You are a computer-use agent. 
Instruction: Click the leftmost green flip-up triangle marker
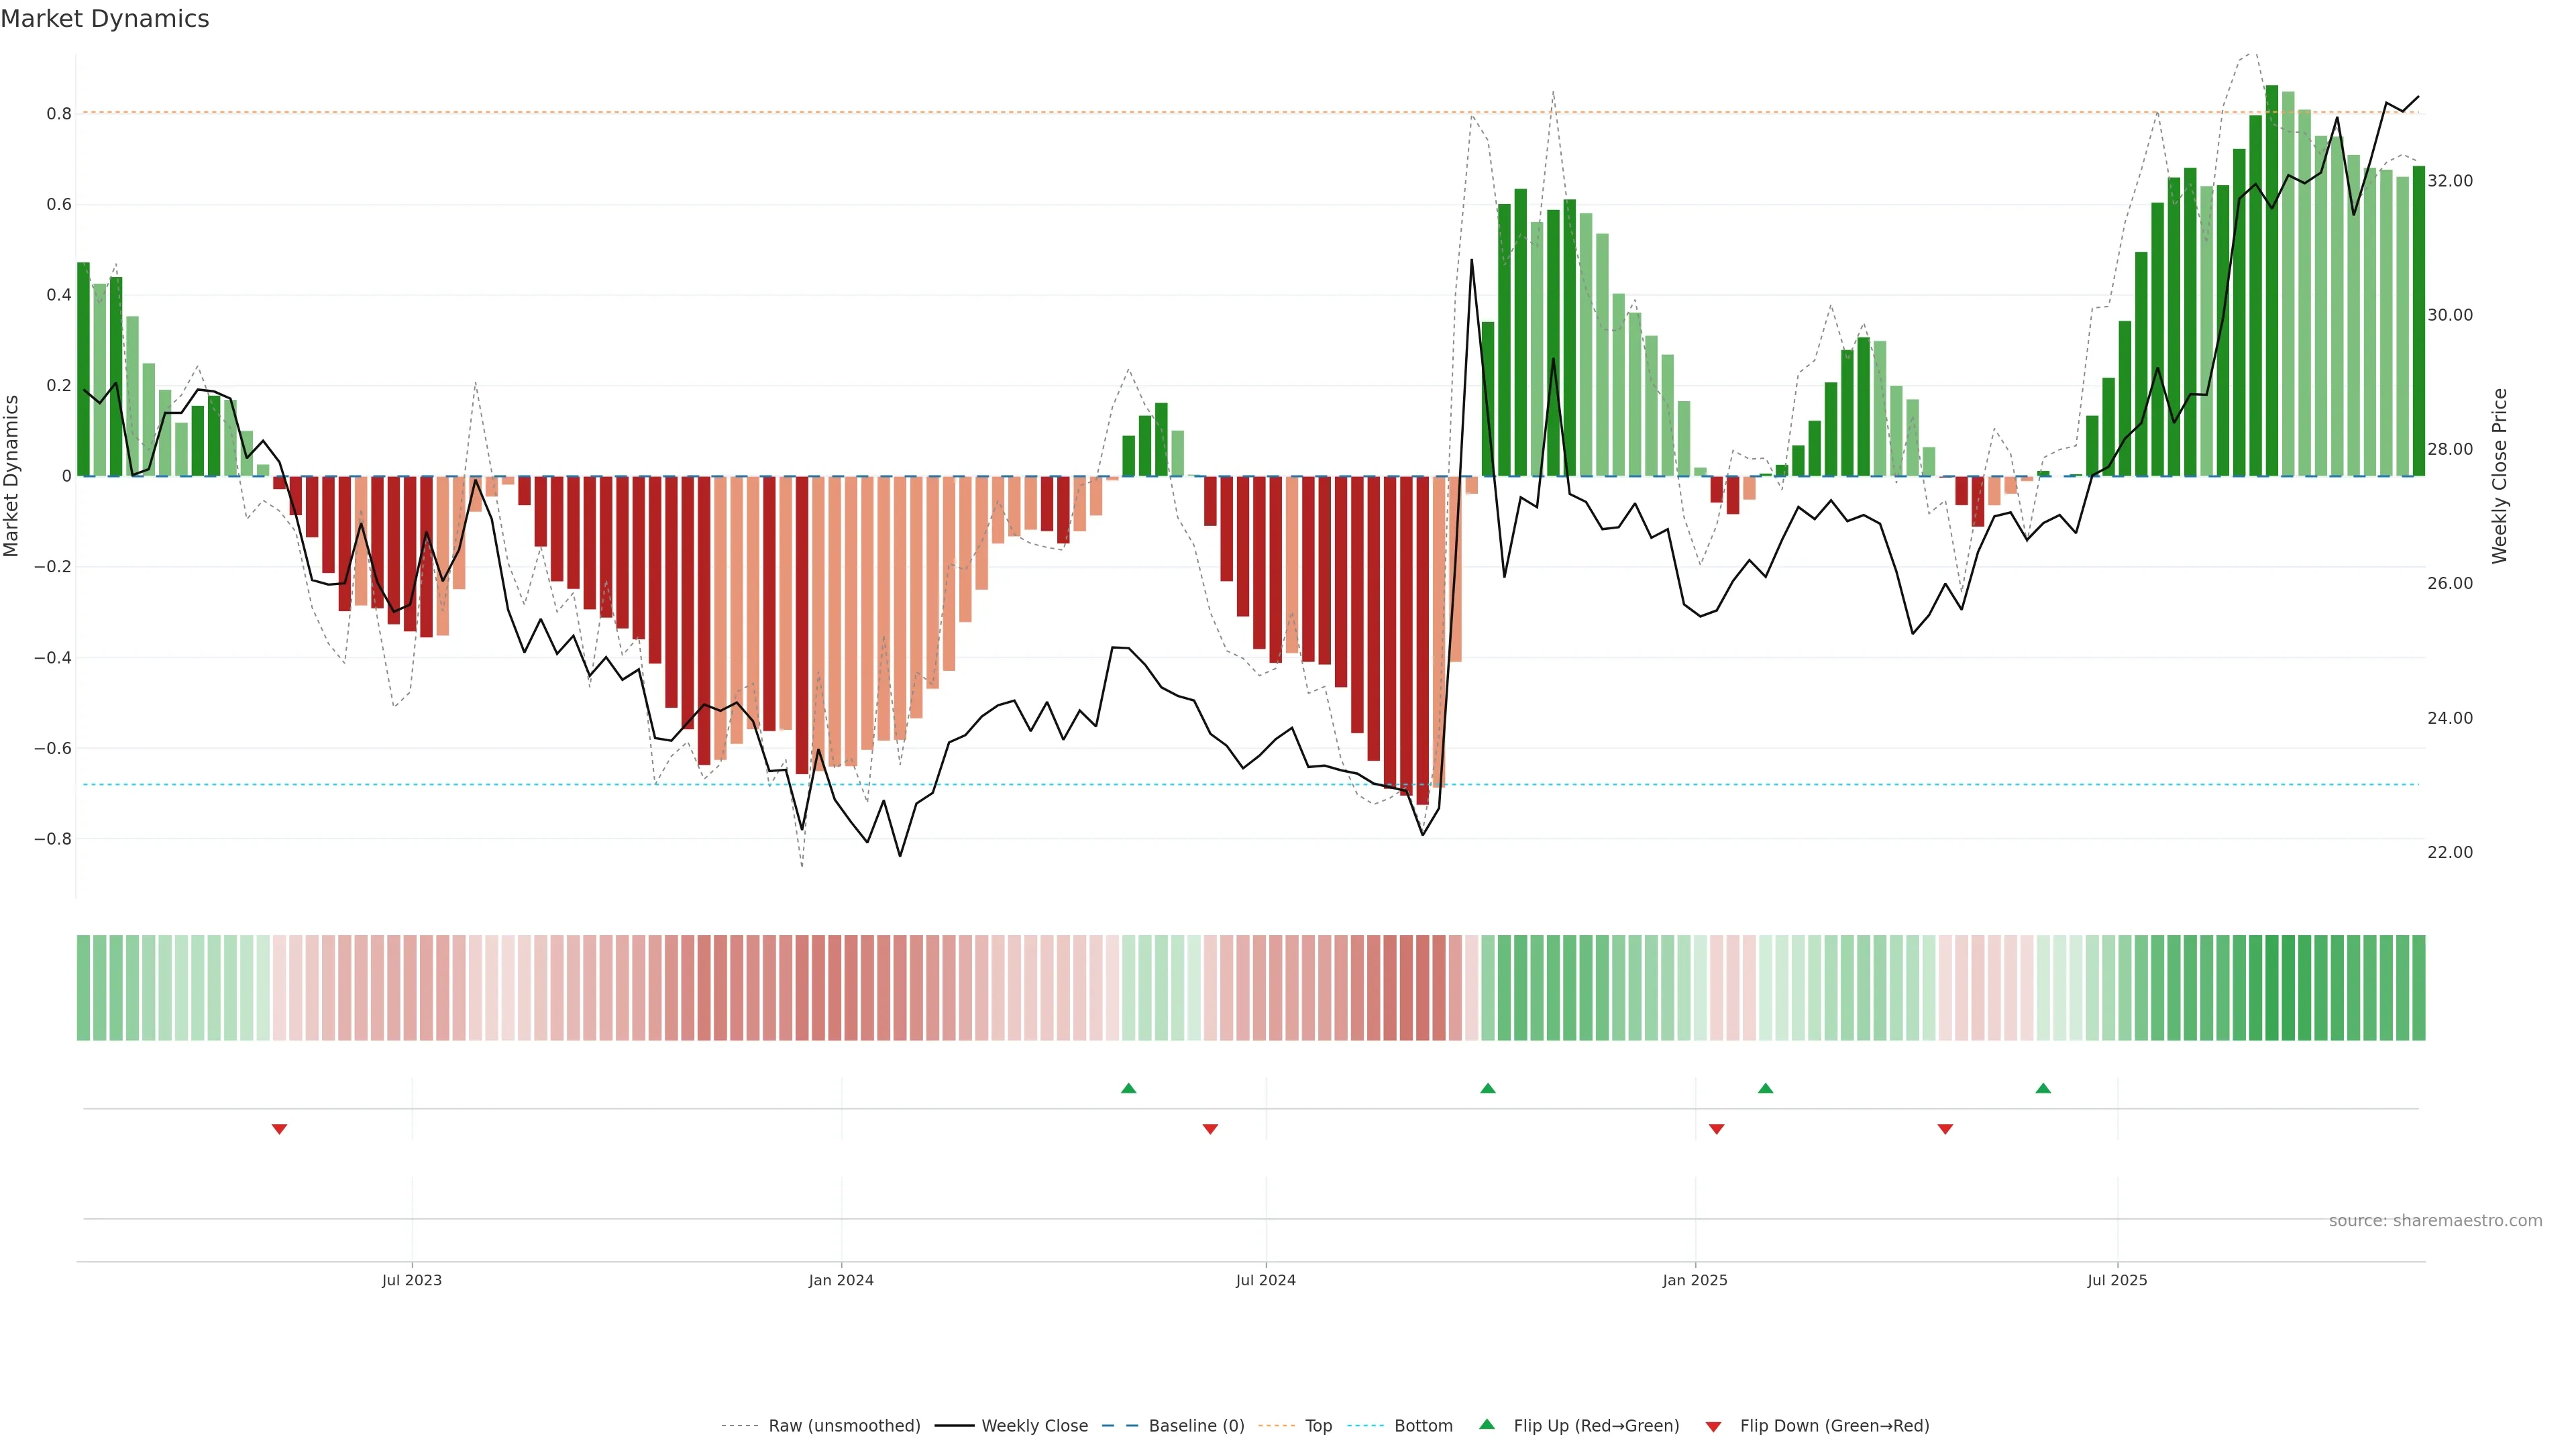1128,1088
